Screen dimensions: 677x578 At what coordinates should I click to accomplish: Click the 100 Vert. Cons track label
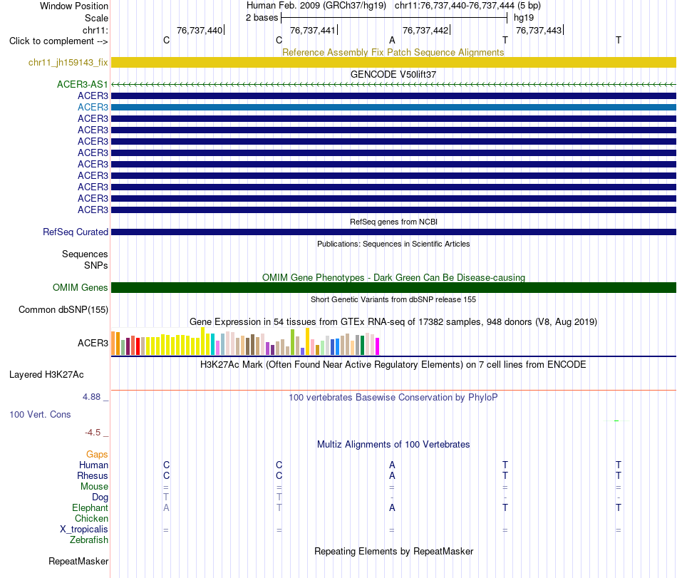[40, 414]
